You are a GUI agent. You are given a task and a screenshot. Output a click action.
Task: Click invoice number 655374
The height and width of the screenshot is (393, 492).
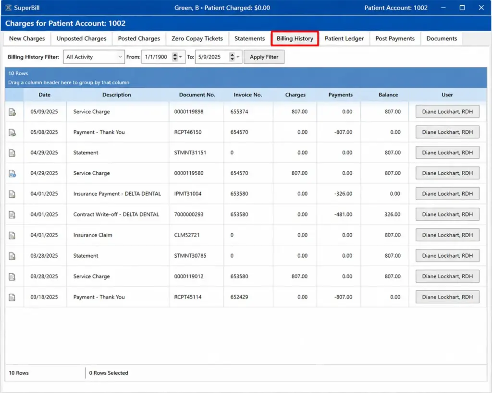click(239, 112)
